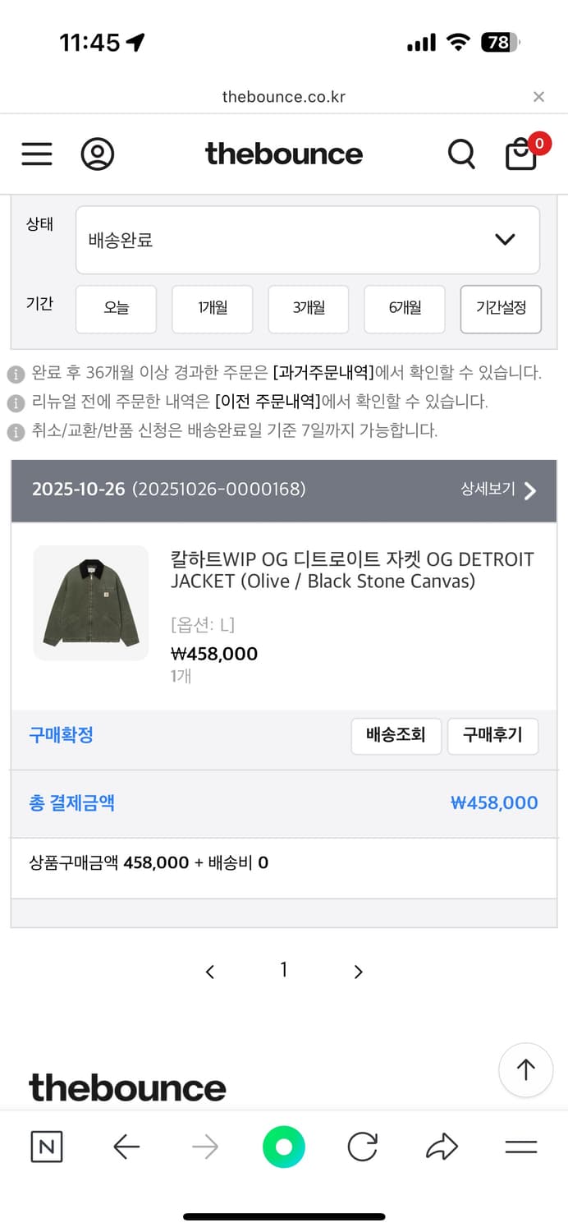
Task: Open the user account profile icon
Action: (98, 154)
